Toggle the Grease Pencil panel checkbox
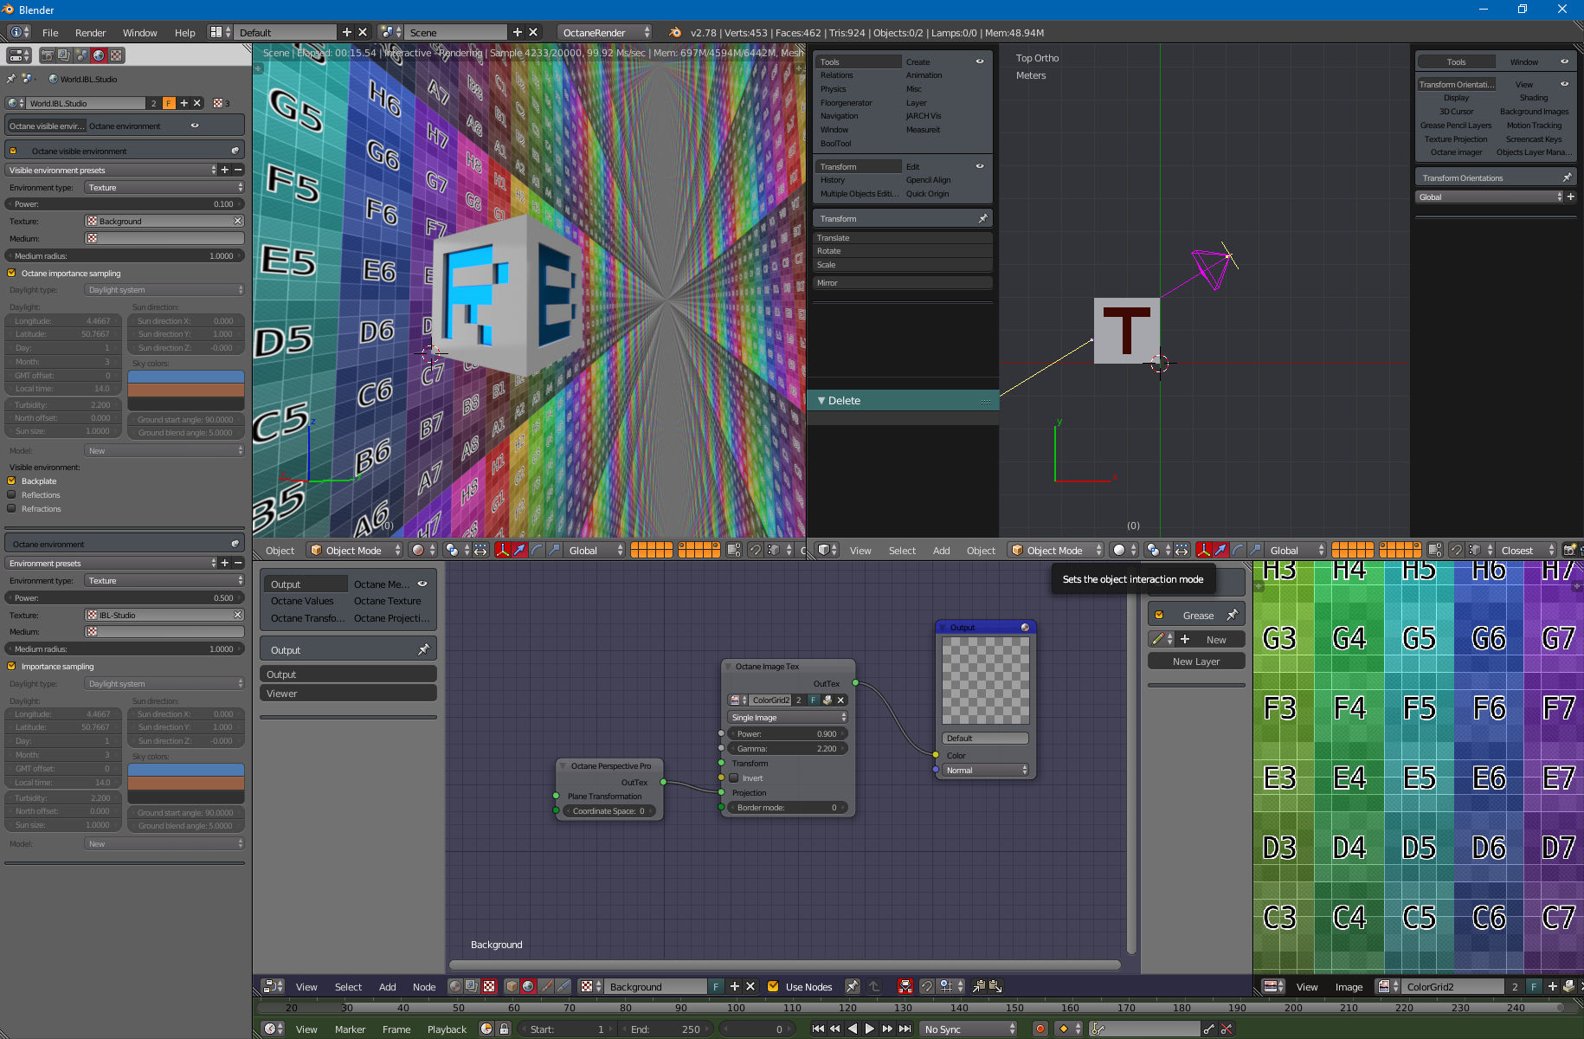Screen dimensions: 1584x1039 (1159, 616)
